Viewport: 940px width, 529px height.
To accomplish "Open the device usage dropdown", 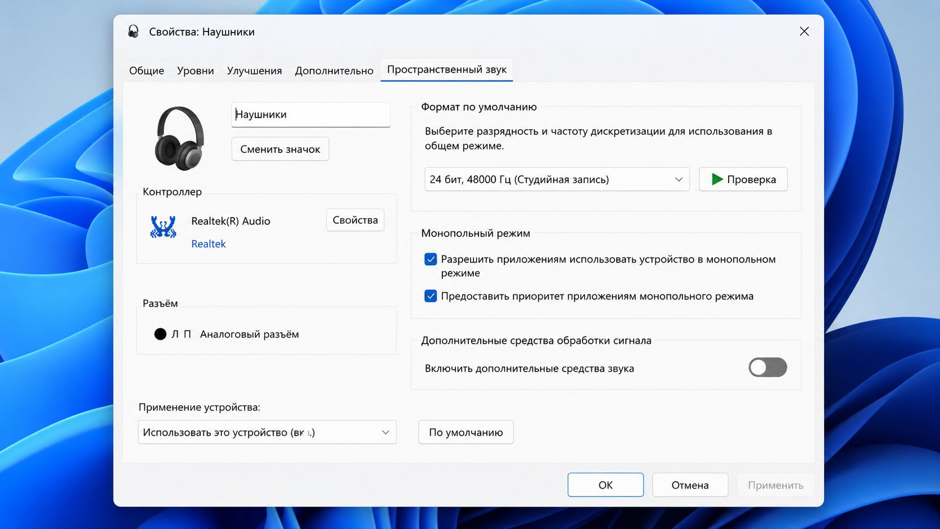I will (267, 432).
